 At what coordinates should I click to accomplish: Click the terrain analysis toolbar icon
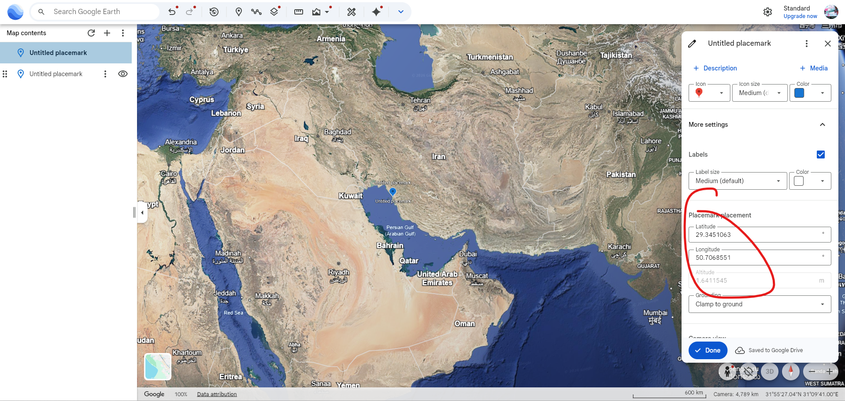[x=316, y=12]
